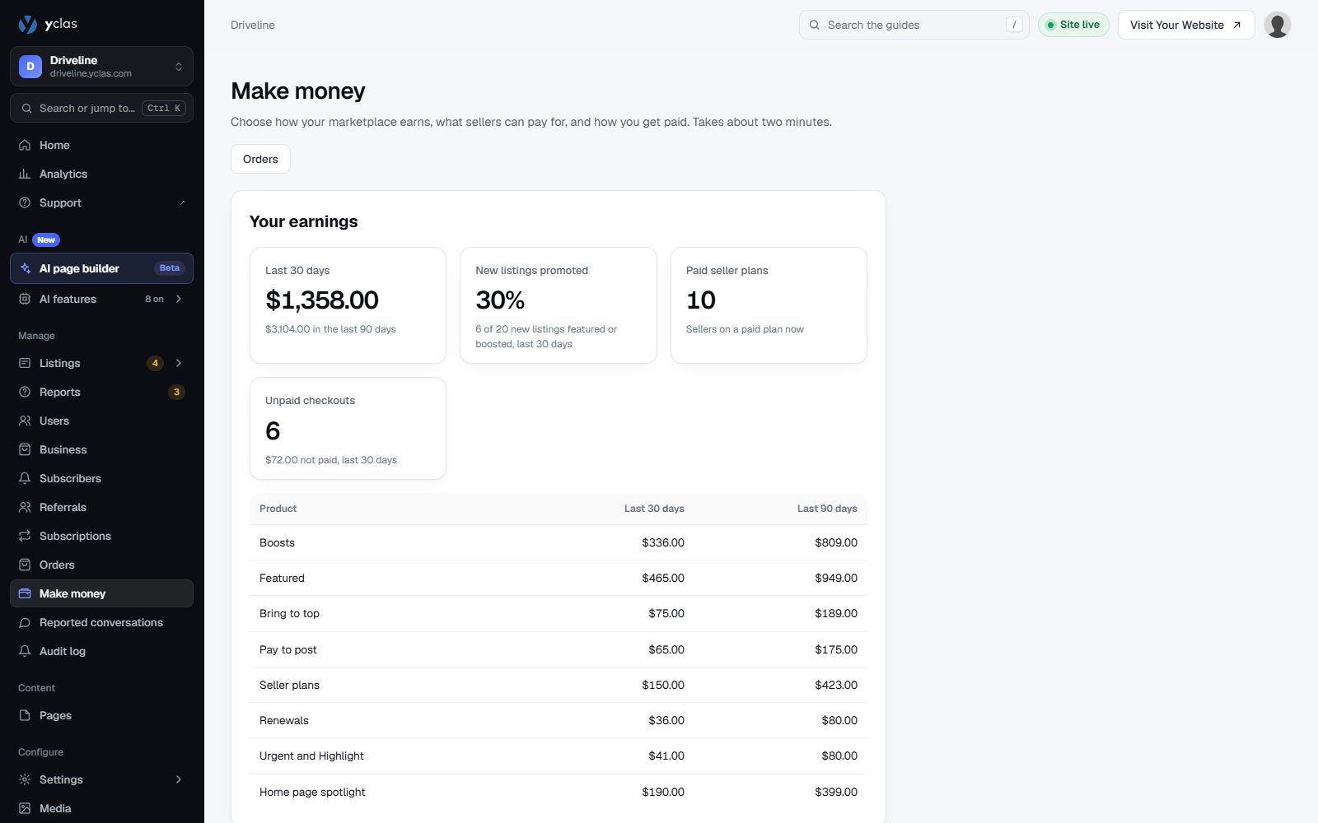Click the AI features chip icon
The height and width of the screenshot is (823, 1318).
coord(25,299)
